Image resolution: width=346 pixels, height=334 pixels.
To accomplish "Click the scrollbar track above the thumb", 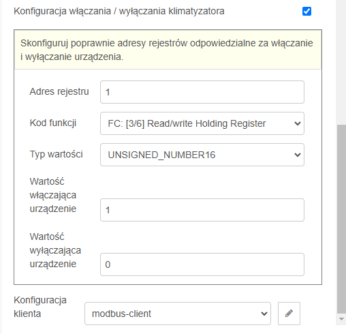I will [x=341, y=62].
